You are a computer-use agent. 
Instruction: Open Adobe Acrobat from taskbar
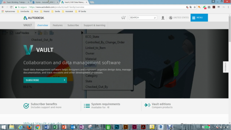pyautogui.click(x=143, y=127)
